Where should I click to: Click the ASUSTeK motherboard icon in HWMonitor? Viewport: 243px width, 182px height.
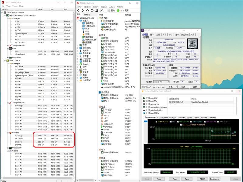(8, 15)
